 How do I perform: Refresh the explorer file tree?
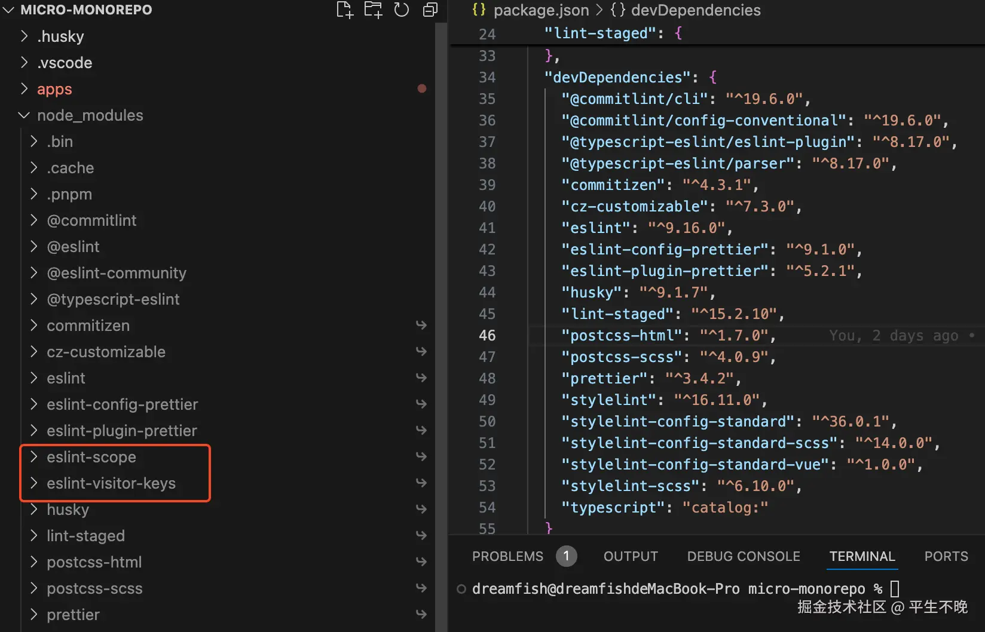pos(402,10)
